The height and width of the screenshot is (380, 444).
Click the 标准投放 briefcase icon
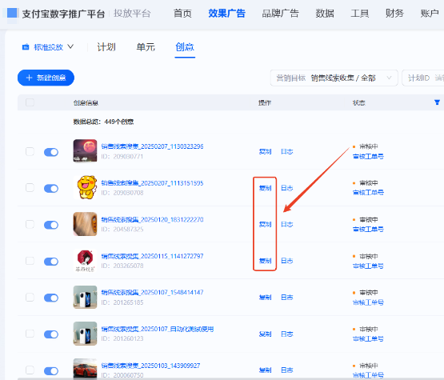[26, 46]
